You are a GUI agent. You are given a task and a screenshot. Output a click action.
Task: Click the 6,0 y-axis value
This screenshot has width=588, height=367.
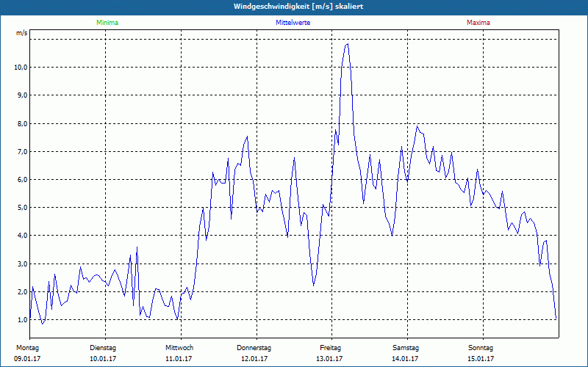(x=22, y=180)
